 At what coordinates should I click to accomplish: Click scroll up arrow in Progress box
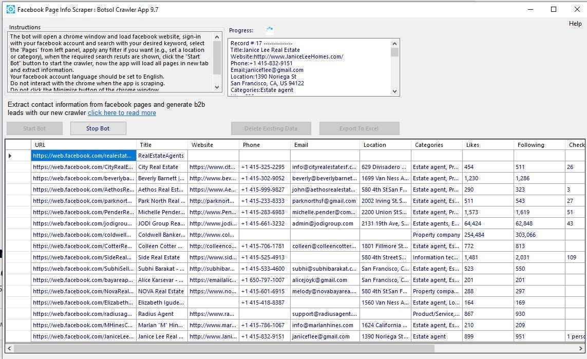pos(394,43)
